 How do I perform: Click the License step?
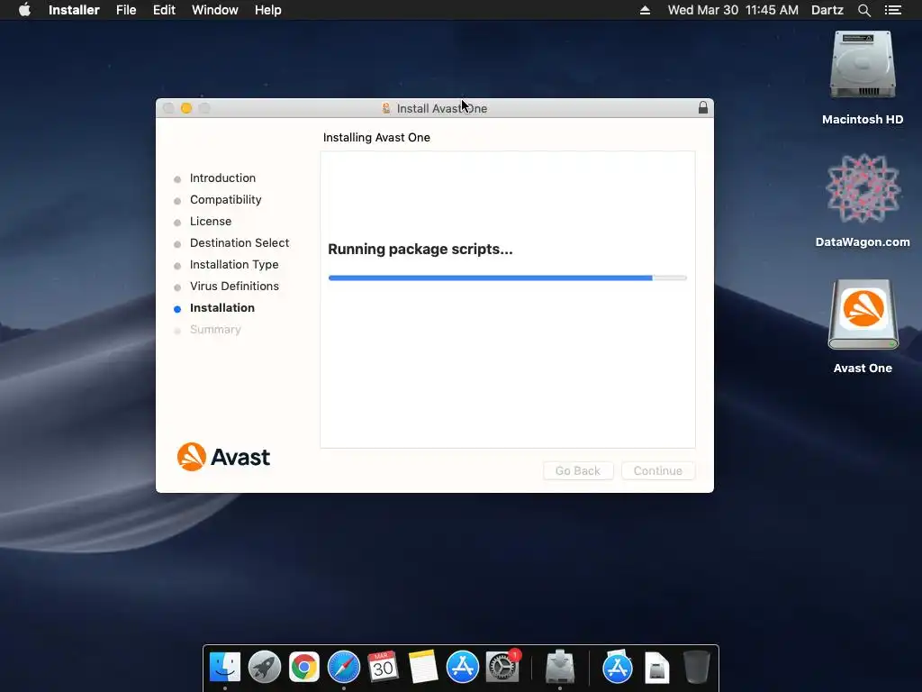point(211,222)
